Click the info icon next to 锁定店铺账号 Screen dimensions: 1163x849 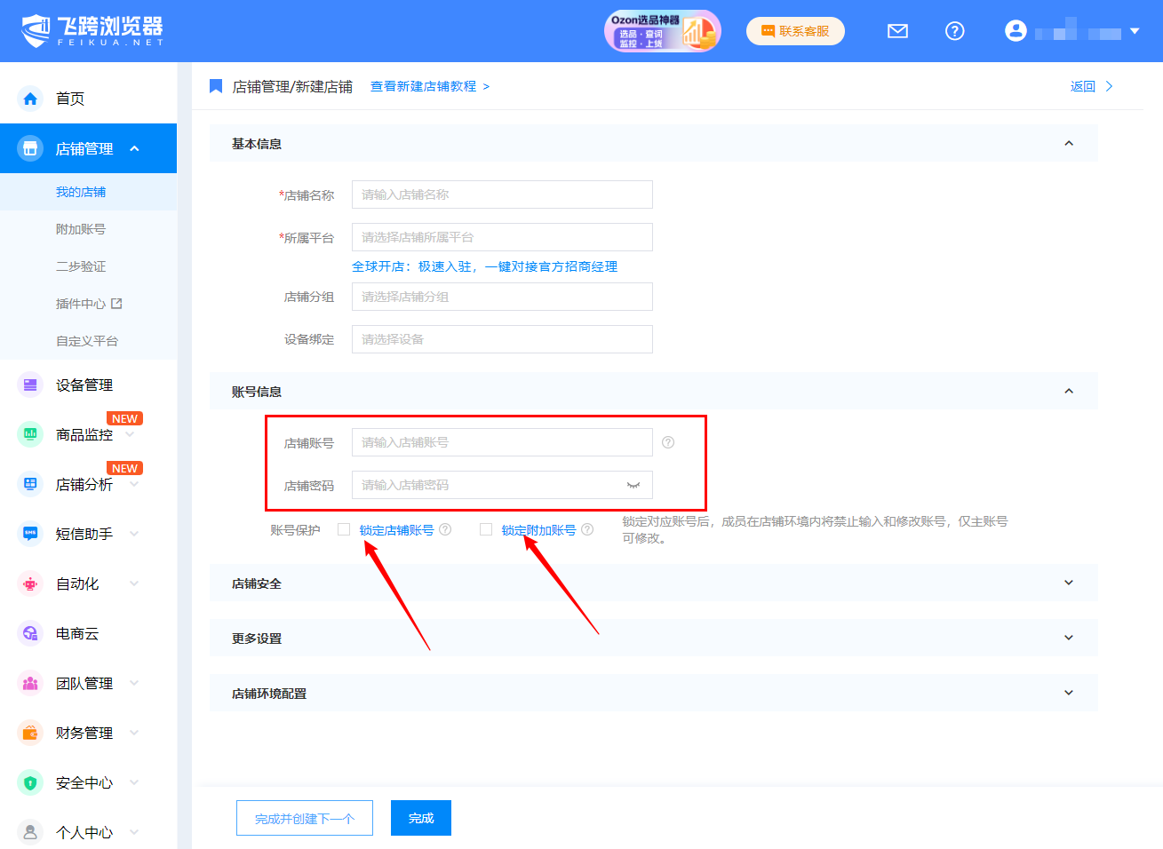point(445,529)
